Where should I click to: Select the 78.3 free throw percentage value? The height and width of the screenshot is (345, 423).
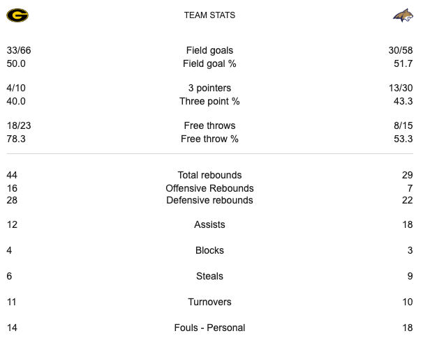point(16,139)
